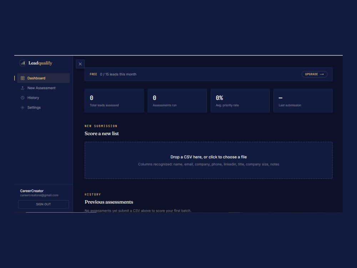Click the careercreatorai@gmail.com email text
This screenshot has width=357, height=268.
39,195
